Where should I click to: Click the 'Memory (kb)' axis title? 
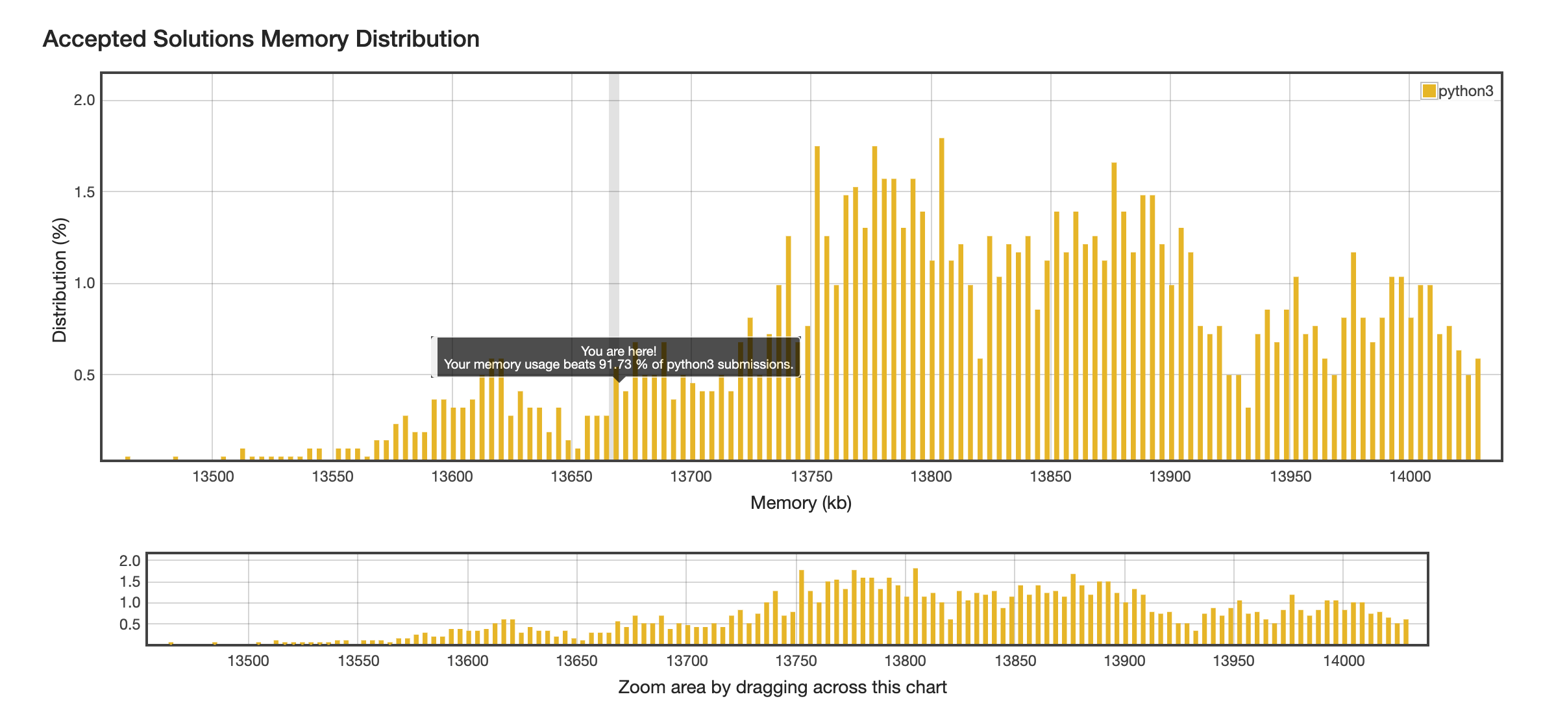tap(800, 503)
